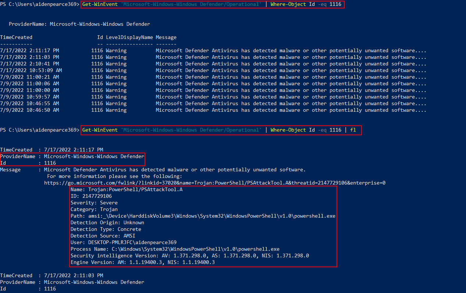Click the row timestamped 7/9/2022 10:46:55 AM

[213, 104]
